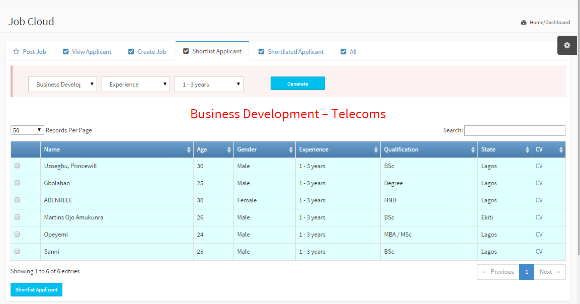This screenshot has width=580, height=304.
Task: Sort by State column sort icon
Action: point(527,150)
